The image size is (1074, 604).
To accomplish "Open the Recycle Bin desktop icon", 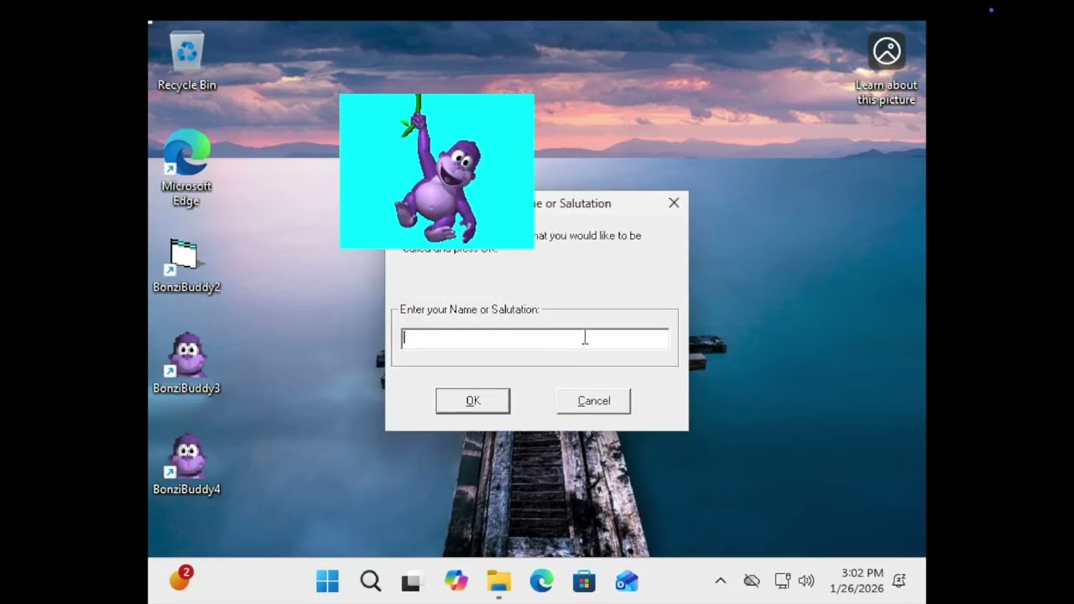I will point(186,61).
